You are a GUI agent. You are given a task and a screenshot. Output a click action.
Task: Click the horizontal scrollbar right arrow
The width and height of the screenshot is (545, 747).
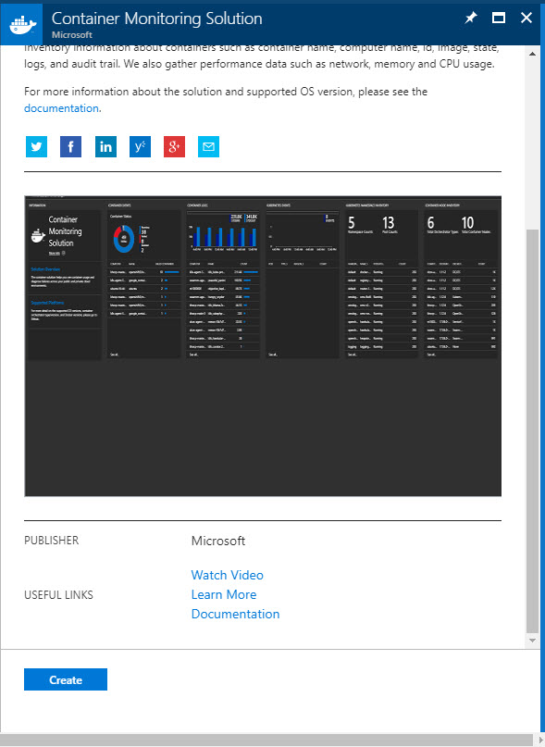(x=540, y=740)
